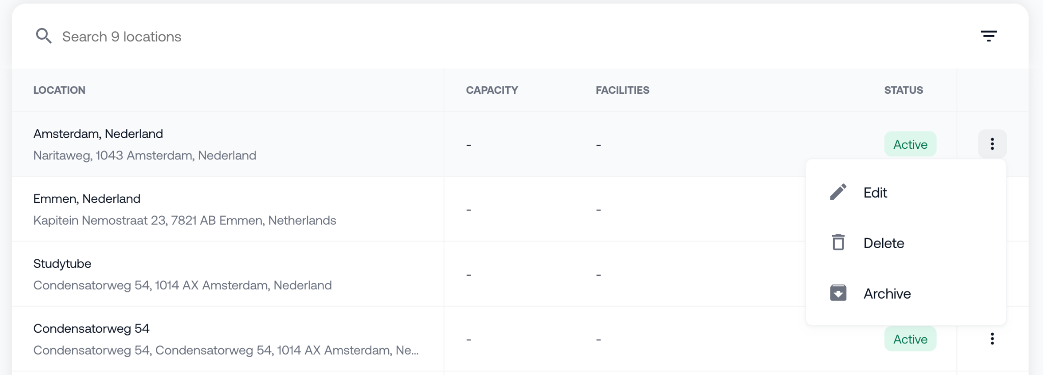Click the Amsterdam row Active status badge
The width and height of the screenshot is (1043, 375).
(910, 144)
